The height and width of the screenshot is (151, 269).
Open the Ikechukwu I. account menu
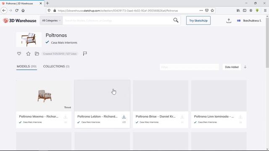[249, 21]
